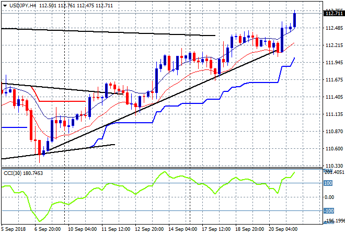Click the CCI 0.00 level label
The image size is (345, 235).
329,197
